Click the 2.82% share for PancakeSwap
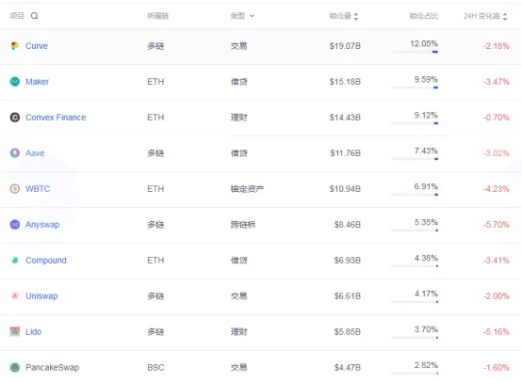The image size is (522, 382). pyautogui.click(x=426, y=365)
